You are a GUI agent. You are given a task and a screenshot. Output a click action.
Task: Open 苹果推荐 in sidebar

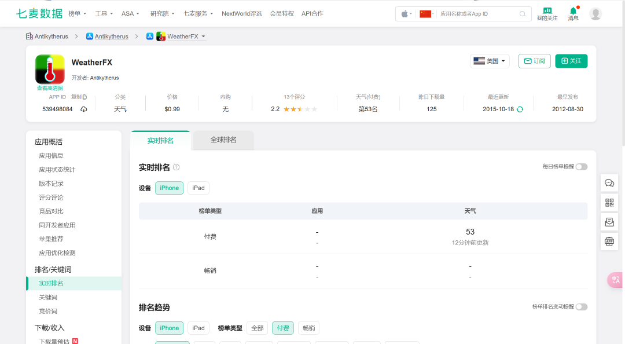[x=51, y=239]
